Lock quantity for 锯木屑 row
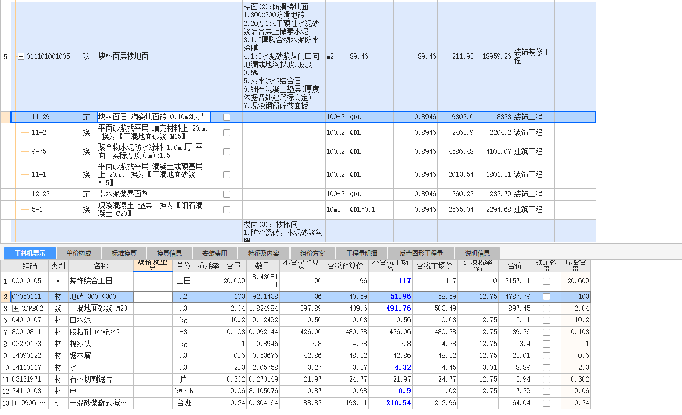The width and height of the screenshot is (682, 415). pyautogui.click(x=547, y=356)
